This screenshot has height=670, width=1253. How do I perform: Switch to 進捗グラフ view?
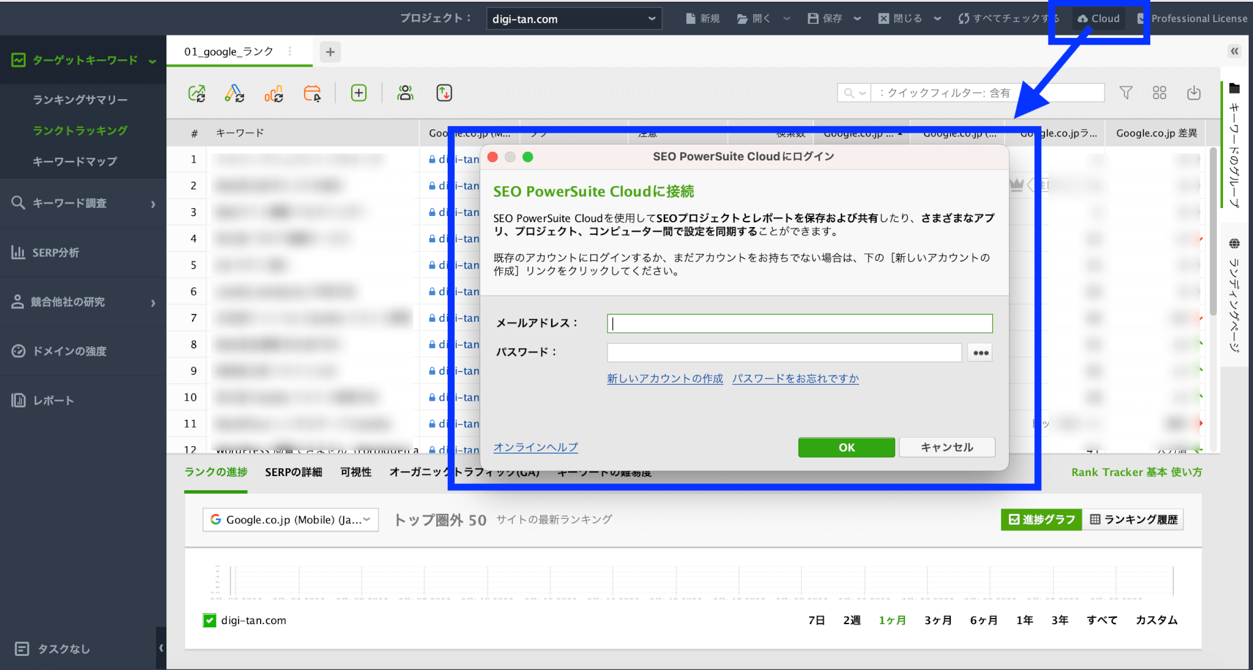click(x=1041, y=519)
